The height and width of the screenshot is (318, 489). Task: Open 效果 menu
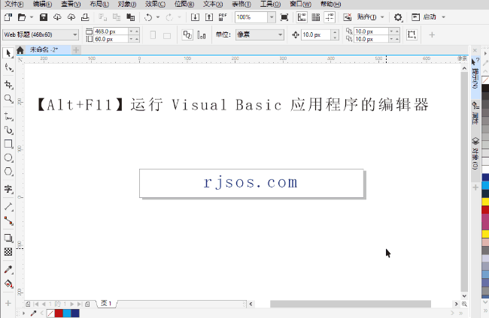point(155,4)
